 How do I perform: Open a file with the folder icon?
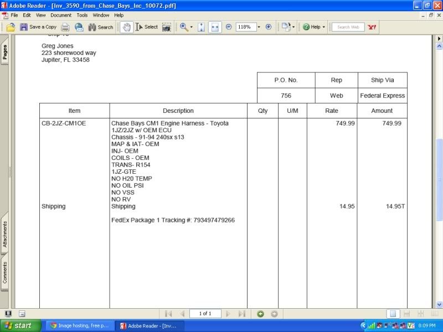(11, 27)
